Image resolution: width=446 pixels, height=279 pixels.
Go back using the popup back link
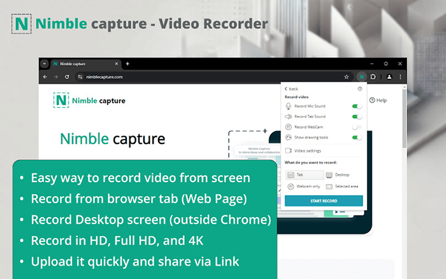(x=291, y=89)
